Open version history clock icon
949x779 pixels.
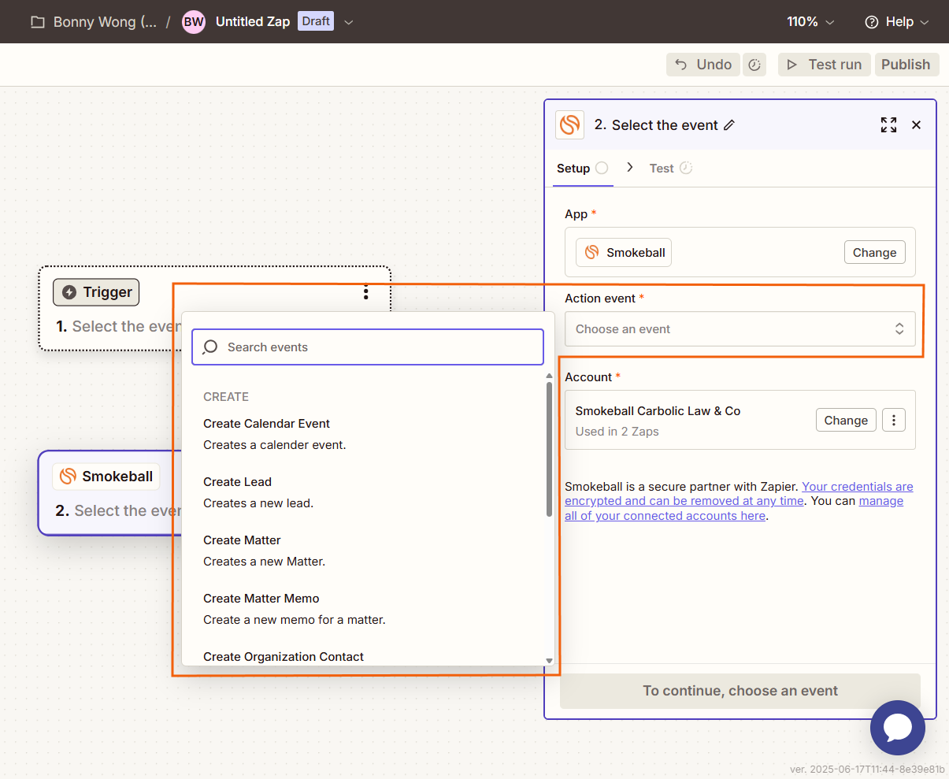754,65
